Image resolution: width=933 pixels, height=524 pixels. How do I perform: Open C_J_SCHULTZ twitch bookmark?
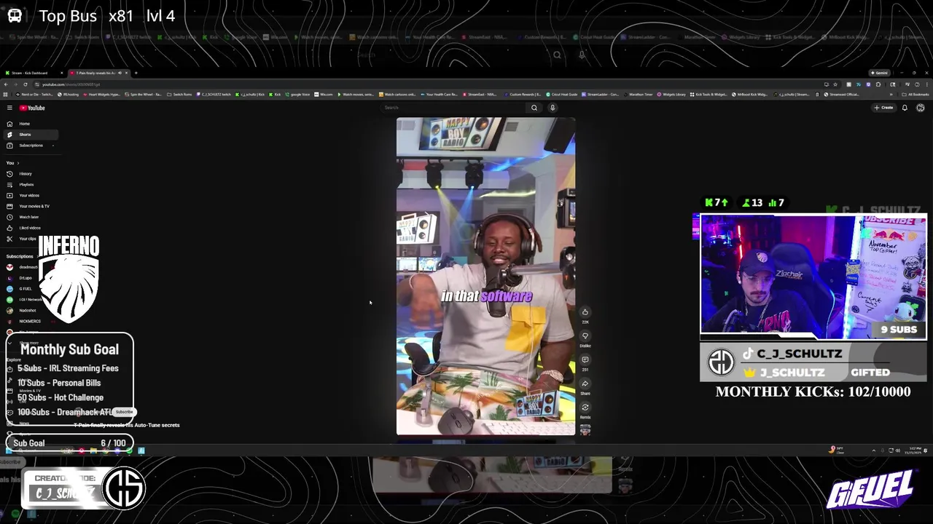[214, 95]
